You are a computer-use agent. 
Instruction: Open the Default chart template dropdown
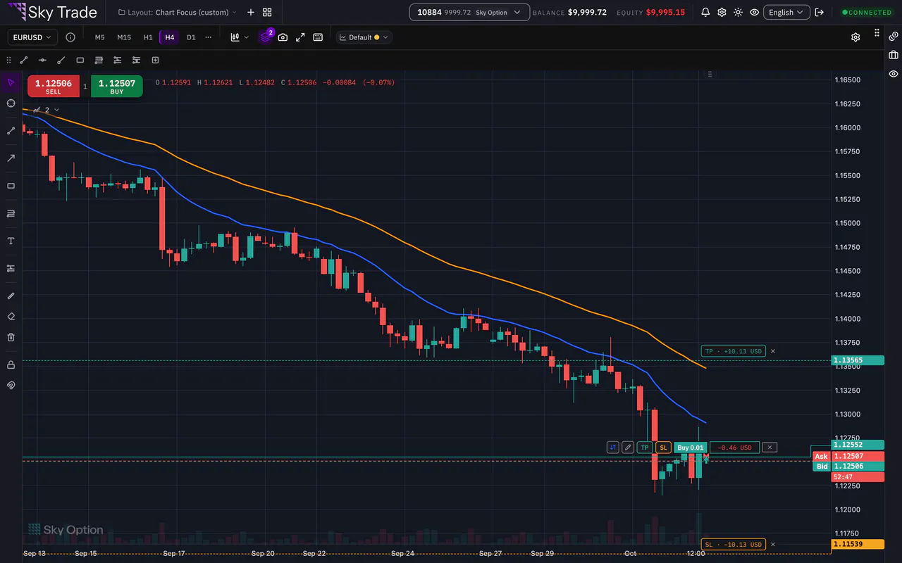pos(364,37)
